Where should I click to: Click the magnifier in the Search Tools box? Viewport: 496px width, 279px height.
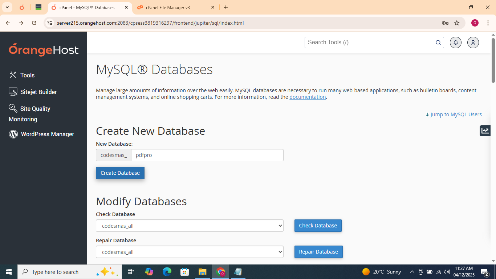[438, 43]
